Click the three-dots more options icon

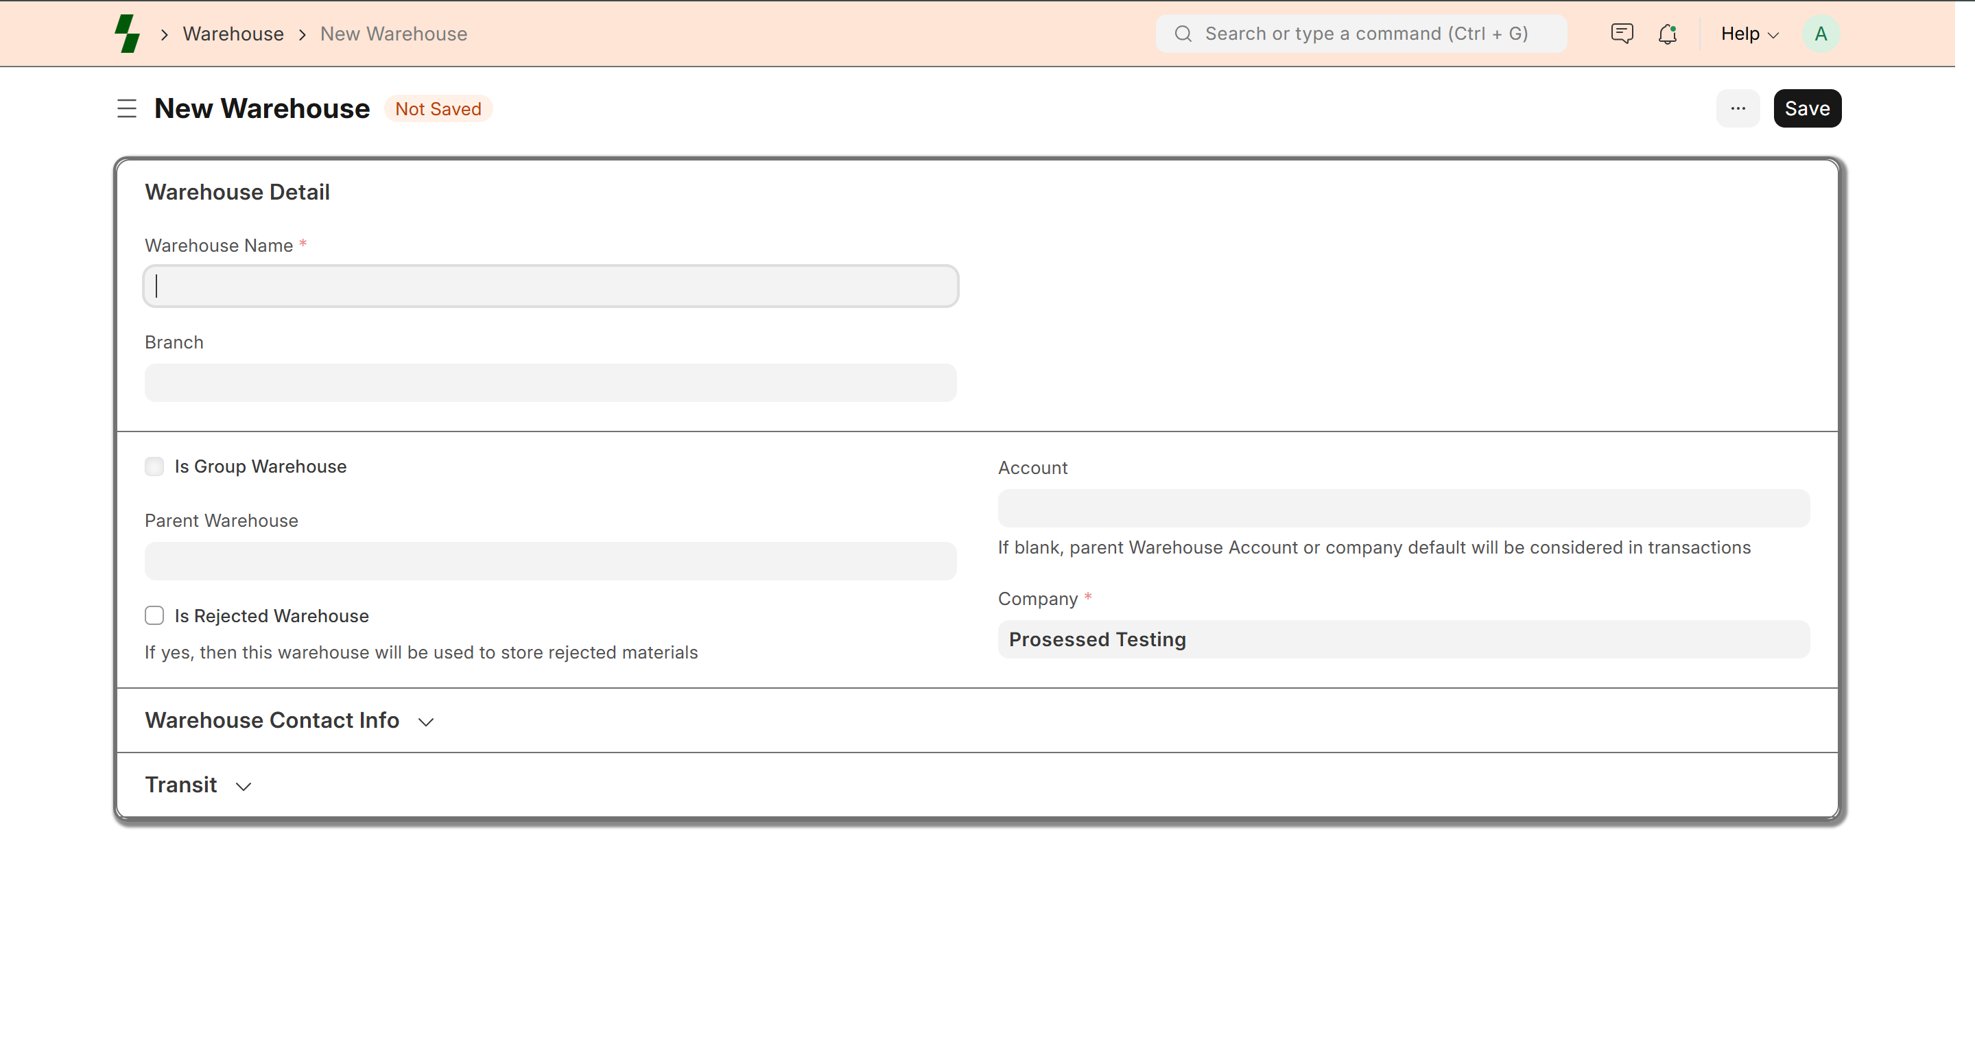tap(1738, 108)
